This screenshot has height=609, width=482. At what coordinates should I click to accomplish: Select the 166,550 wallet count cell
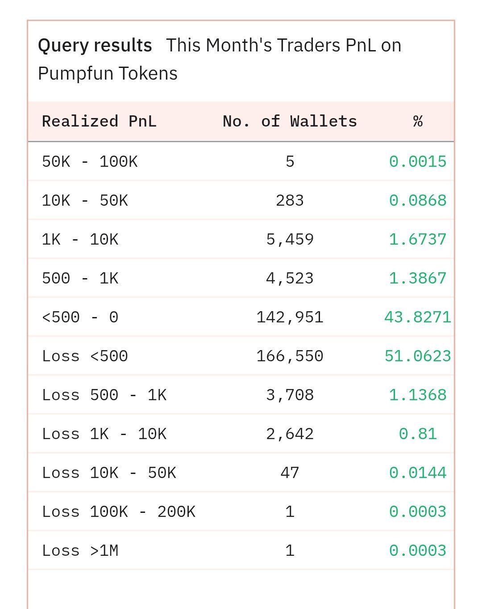(x=290, y=356)
